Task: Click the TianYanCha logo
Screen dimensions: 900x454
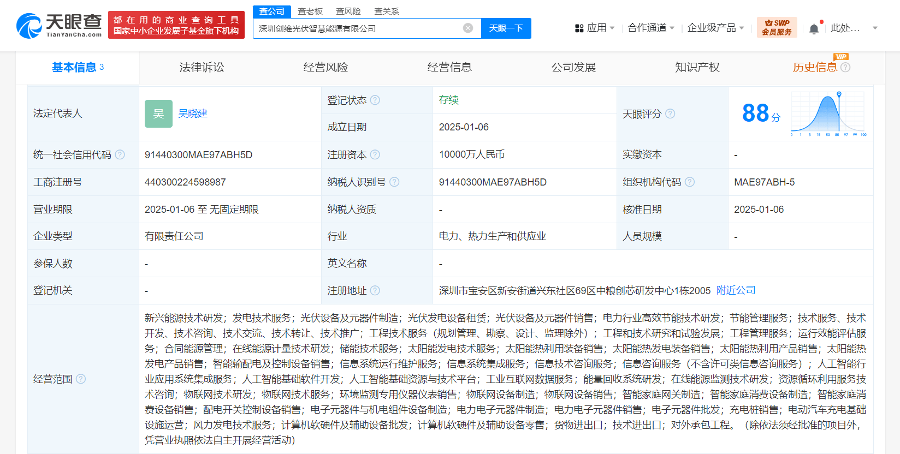Action: tap(59, 26)
